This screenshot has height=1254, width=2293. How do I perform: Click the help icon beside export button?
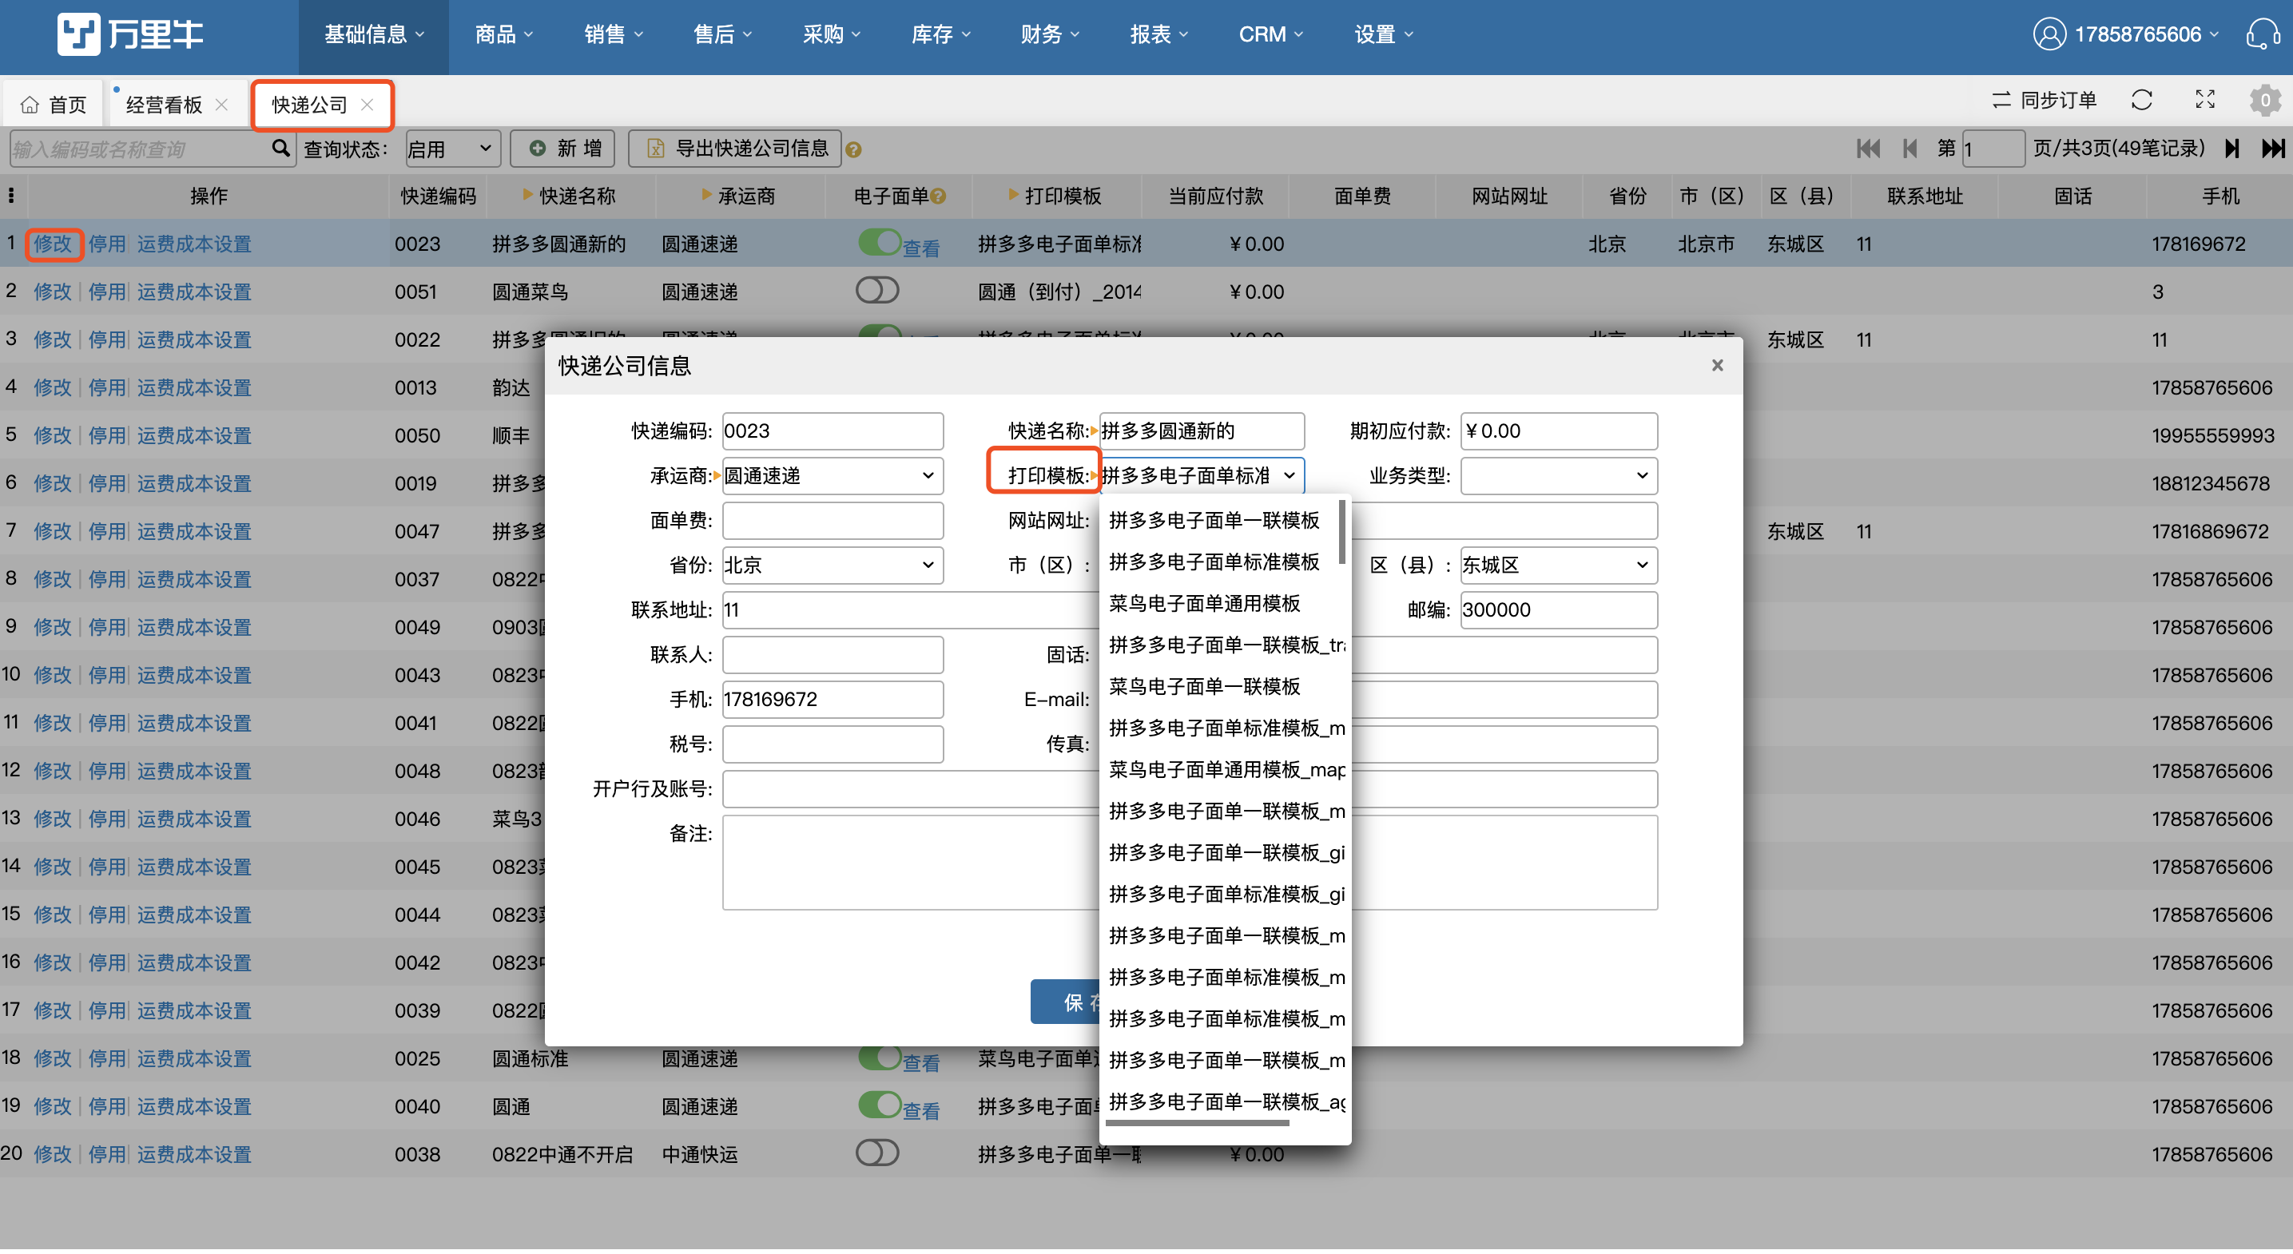[x=852, y=149]
